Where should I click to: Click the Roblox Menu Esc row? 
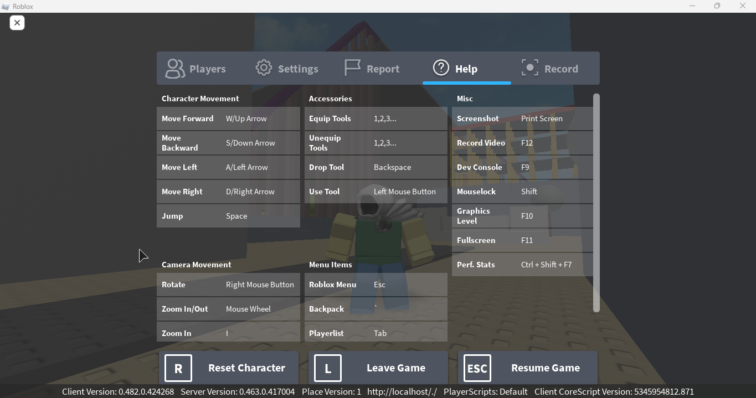[376, 285]
